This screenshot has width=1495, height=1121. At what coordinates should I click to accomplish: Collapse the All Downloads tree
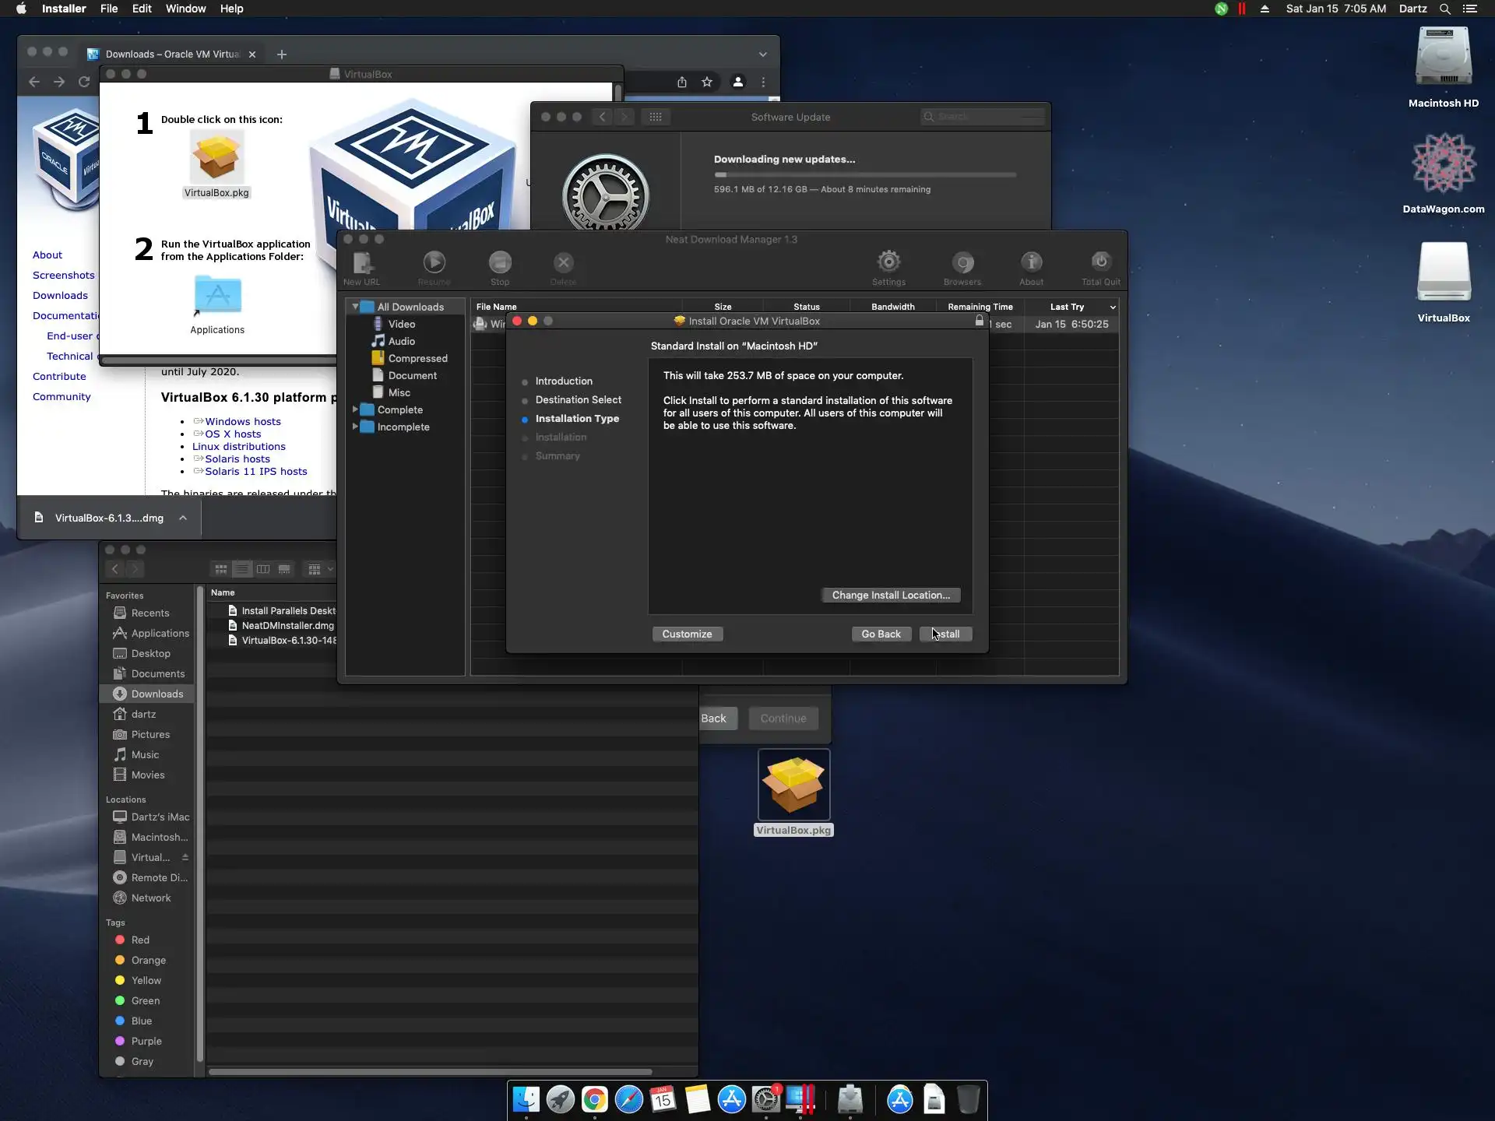(355, 307)
